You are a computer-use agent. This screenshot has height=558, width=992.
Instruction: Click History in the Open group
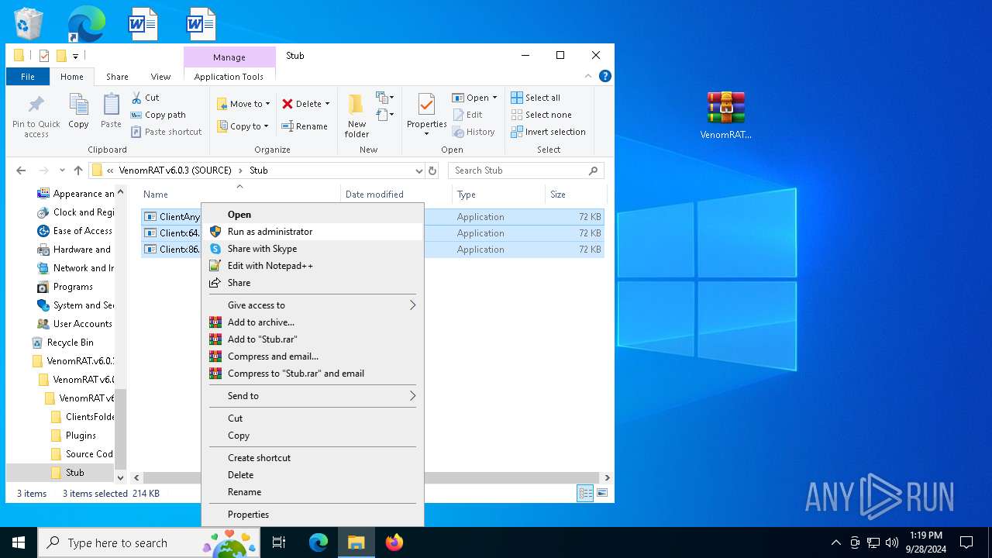click(x=474, y=132)
